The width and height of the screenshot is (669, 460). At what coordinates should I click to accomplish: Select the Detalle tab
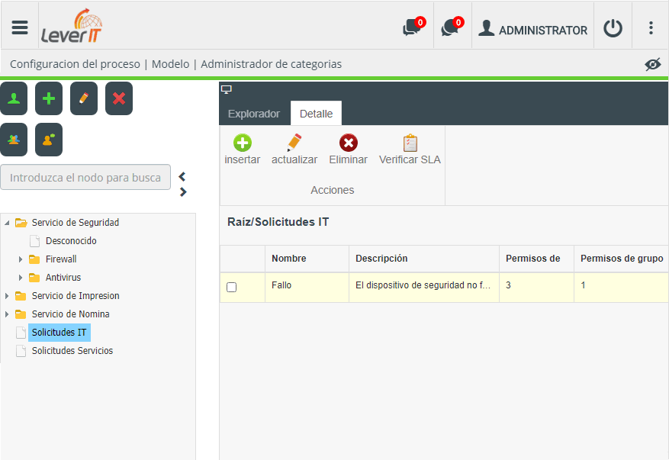click(316, 114)
